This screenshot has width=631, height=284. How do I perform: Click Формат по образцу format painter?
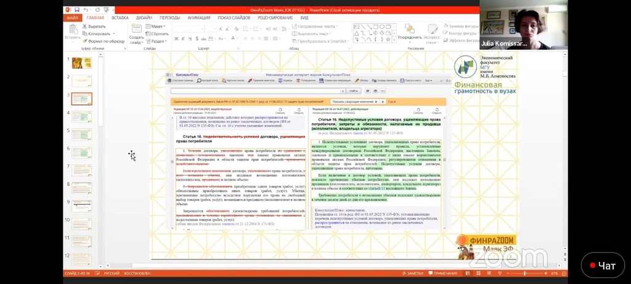(104, 41)
